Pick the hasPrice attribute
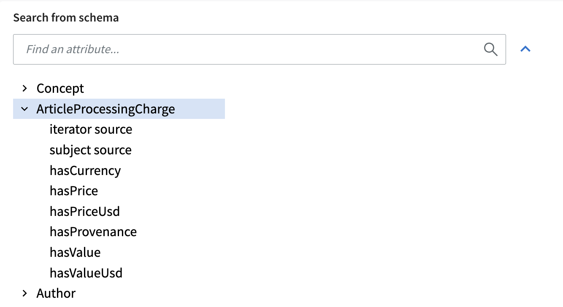This screenshot has height=307, width=563. 74,191
